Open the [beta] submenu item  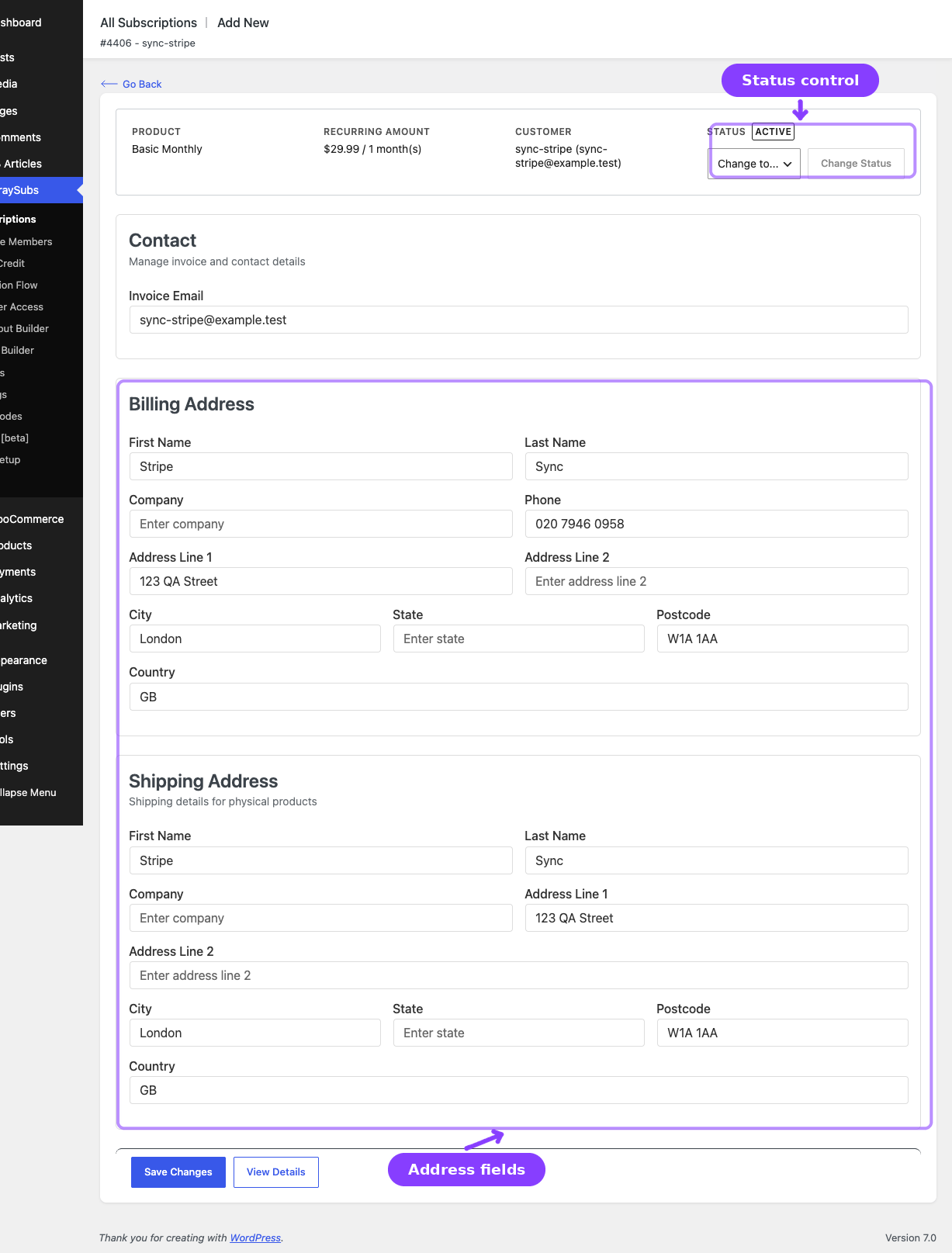coord(41,438)
